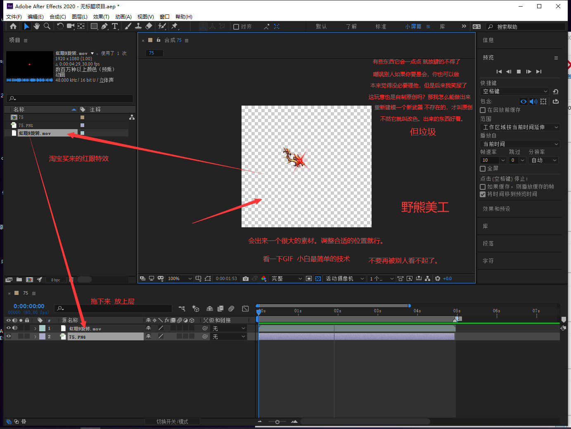Viewport: 571px width, 429px height.
Task: Click the project panel search field
Action: 70,99
